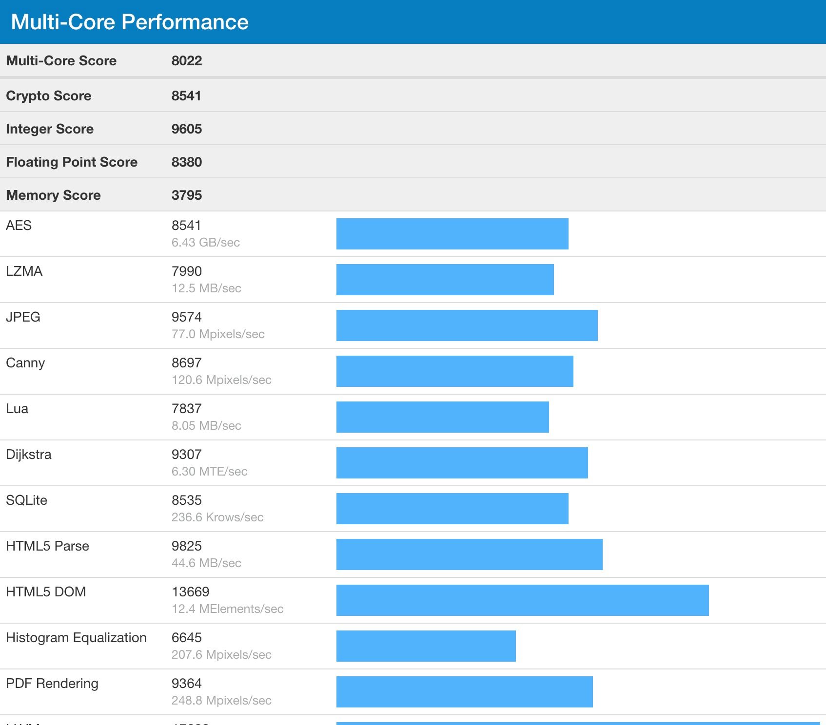Click the PDF Rendering 248.8 Mpixels/sec text
Screen dimensions: 826x725
(x=221, y=701)
